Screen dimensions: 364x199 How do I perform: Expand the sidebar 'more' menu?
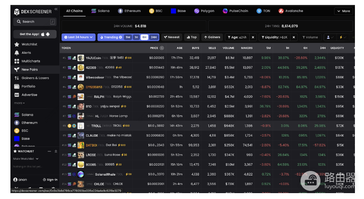click(19, 103)
